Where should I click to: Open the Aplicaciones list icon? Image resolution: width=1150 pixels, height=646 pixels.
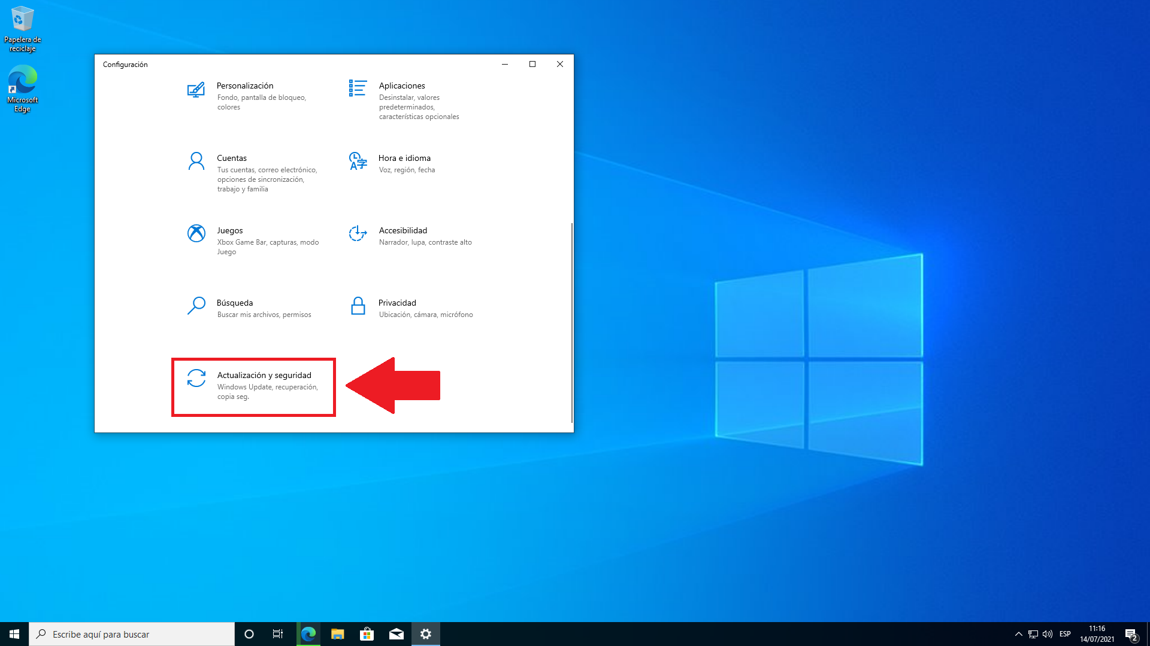click(x=358, y=89)
